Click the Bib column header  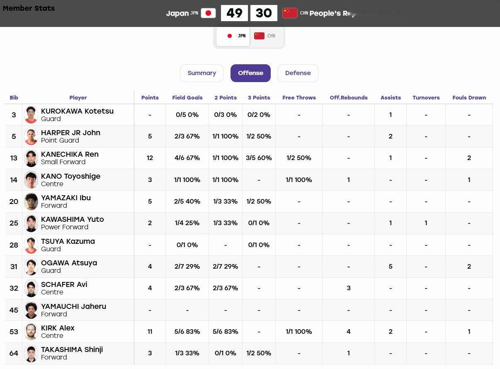click(x=14, y=98)
